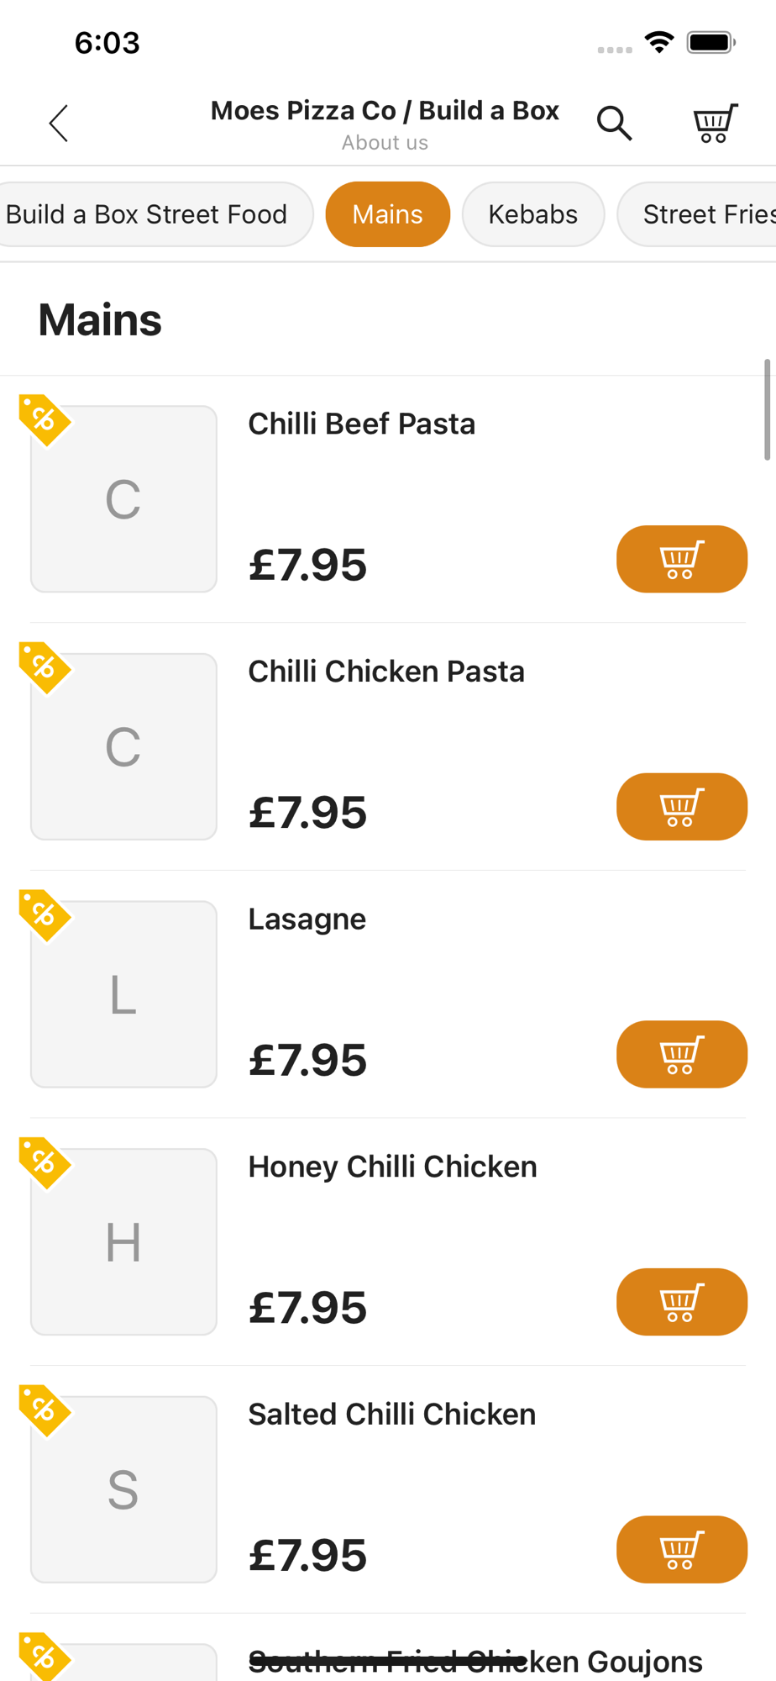The width and height of the screenshot is (776, 1681).
Task: Tap the Salted Chilli Chicken thumbnail
Action: (123, 1489)
